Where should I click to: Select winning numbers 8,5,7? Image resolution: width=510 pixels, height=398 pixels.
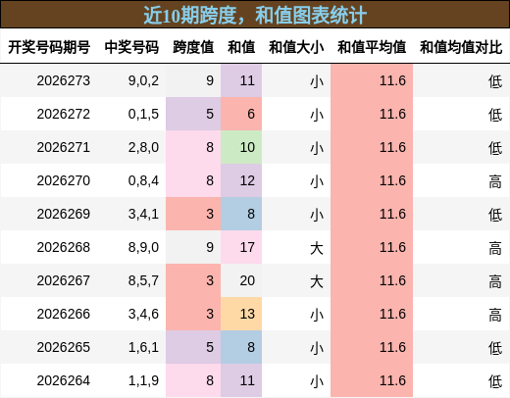143,280
